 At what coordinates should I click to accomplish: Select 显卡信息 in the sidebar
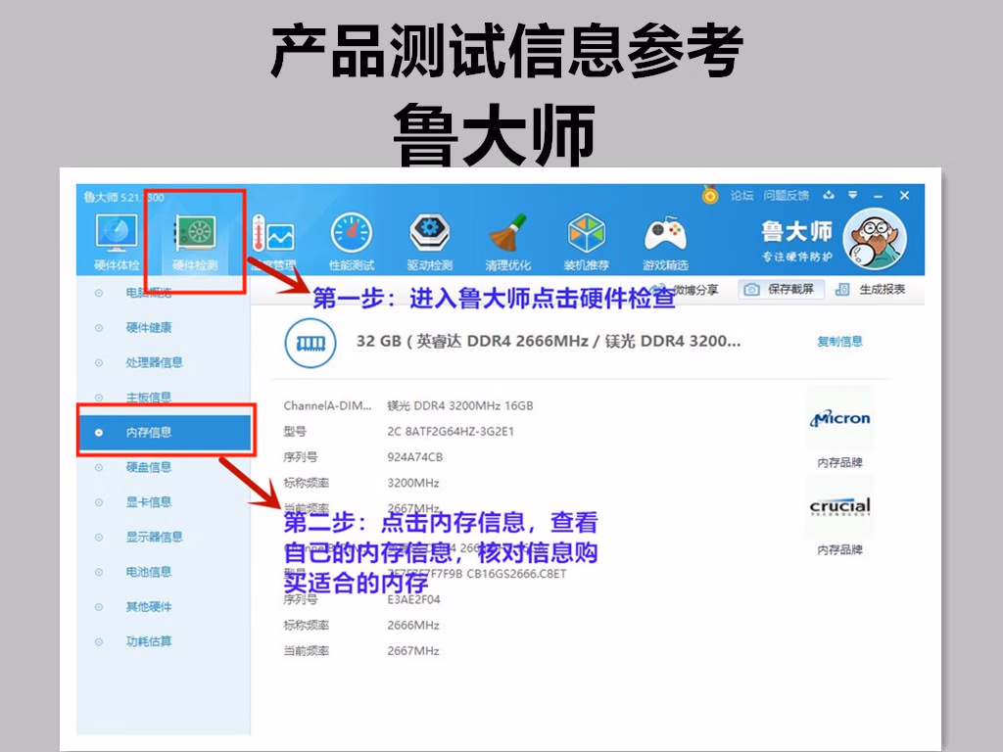pos(149,502)
